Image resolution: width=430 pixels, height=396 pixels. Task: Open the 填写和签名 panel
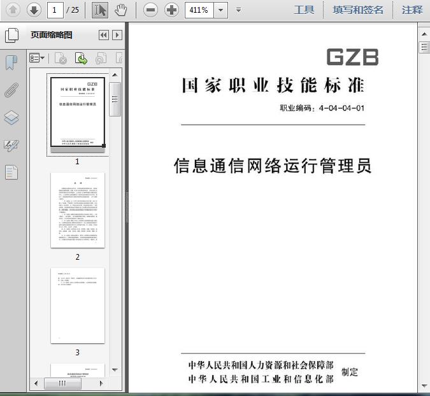pos(358,10)
